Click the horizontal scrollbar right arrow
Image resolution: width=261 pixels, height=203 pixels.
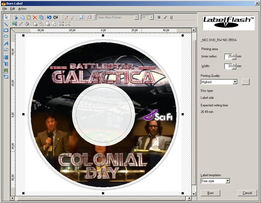pyautogui.click(x=189, y=198)
